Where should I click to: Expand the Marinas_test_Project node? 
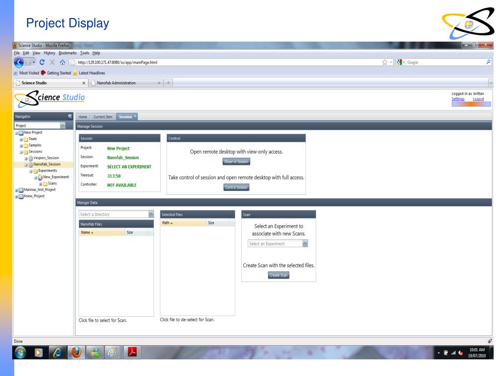pyautogui.click(x=16, y=190)
